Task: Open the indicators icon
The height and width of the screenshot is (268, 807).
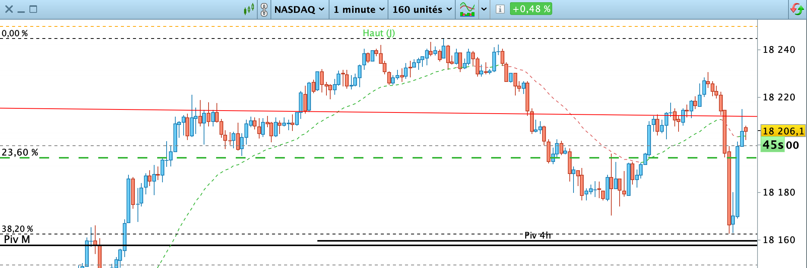Action: tap(467, 9)
